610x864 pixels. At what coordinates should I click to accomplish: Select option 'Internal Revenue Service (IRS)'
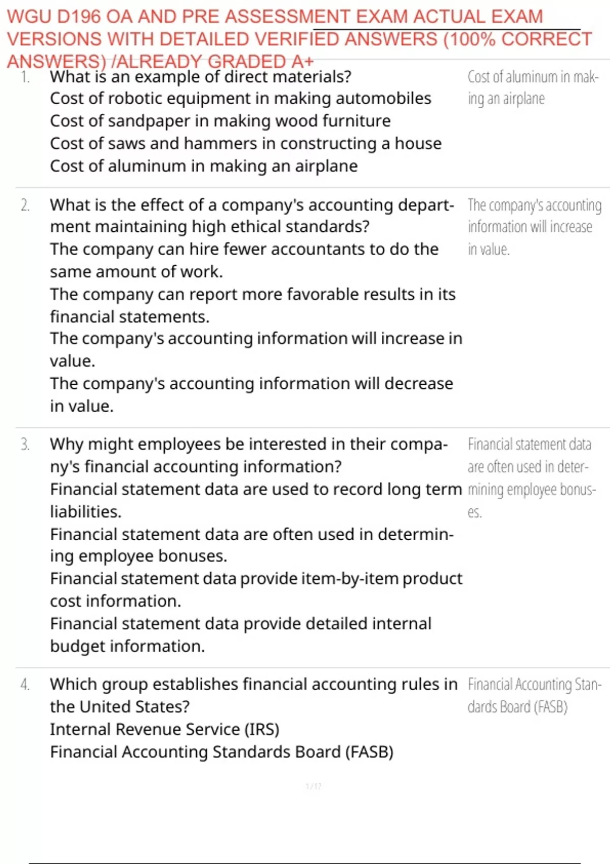(165, 729)
